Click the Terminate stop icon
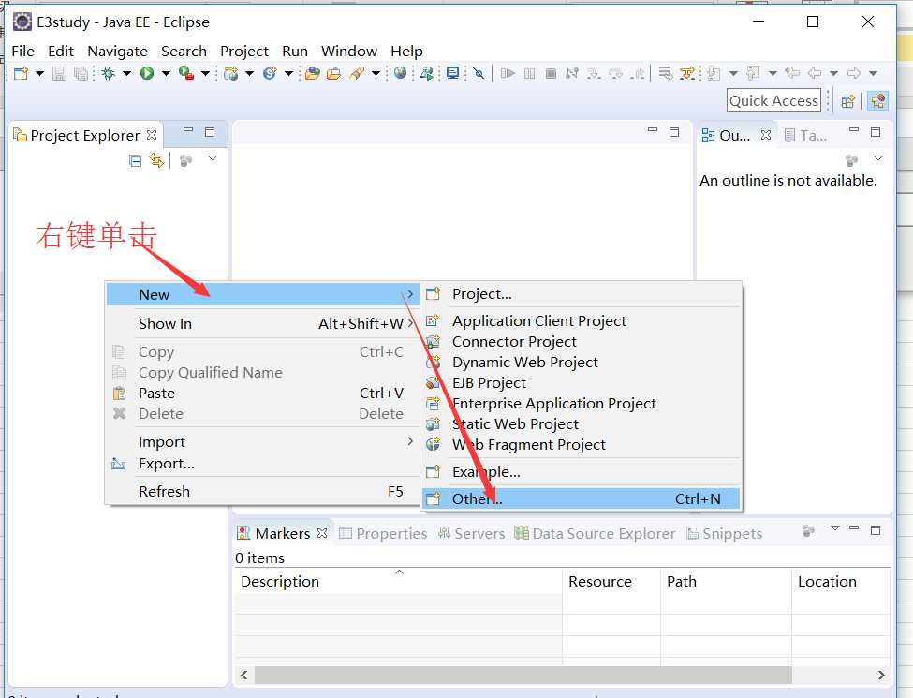This screenshot has width=913, height=698. click(551, 73)
